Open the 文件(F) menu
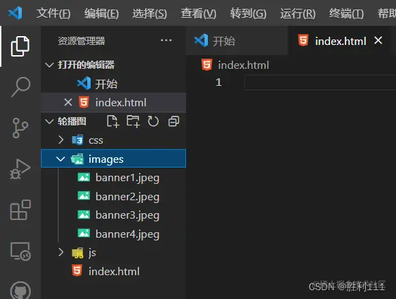Screen dimensions: 396x299 tap(54, 13)
